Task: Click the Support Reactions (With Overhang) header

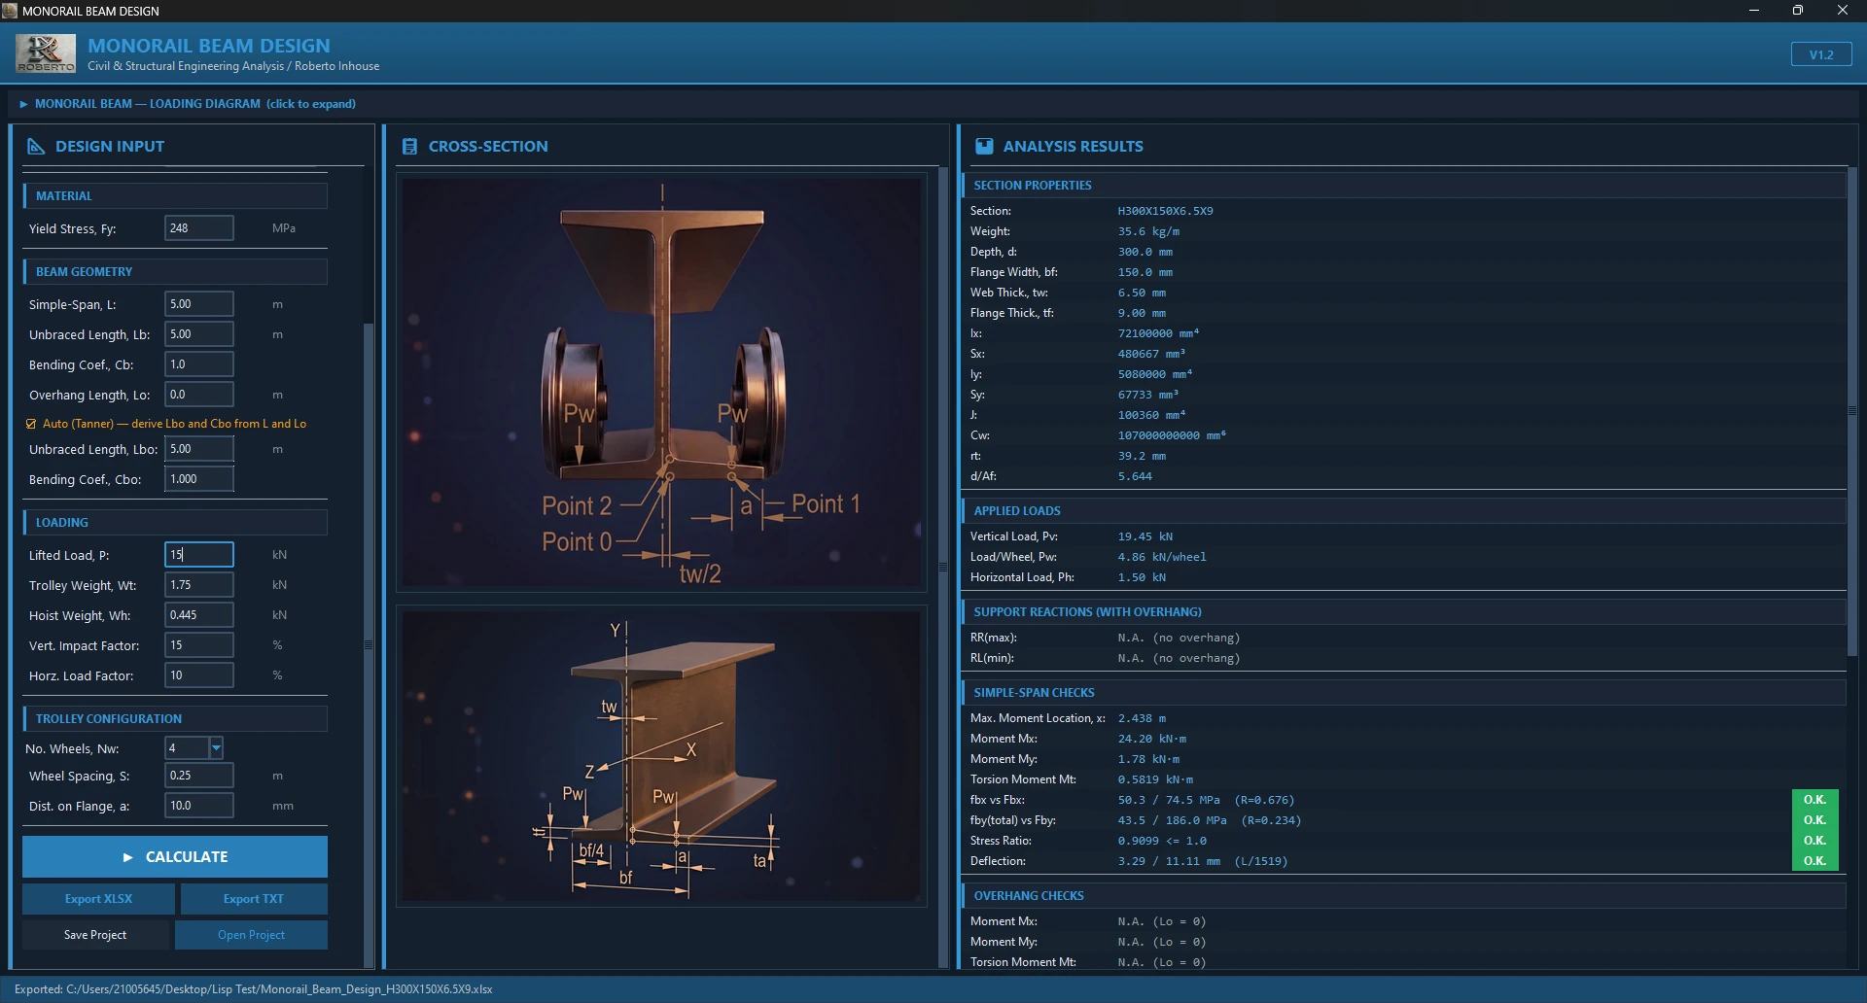Action: pyautogui.click(x=1403, y=611)
